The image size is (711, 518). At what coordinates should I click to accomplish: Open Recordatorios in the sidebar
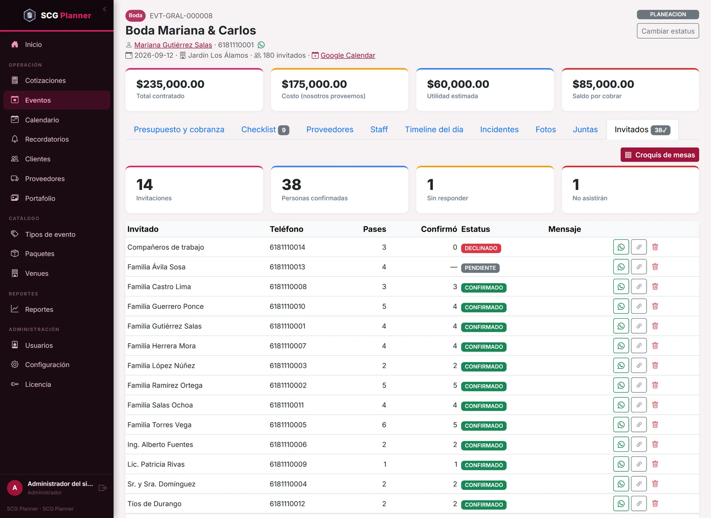coord(57,139)
